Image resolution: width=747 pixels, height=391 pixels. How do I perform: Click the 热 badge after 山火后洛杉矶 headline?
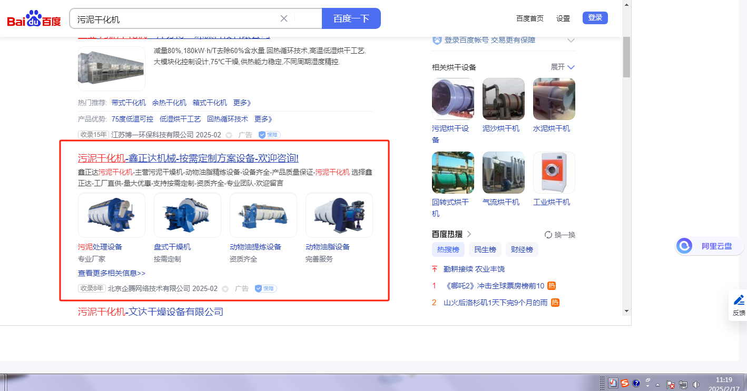(555, 303)
